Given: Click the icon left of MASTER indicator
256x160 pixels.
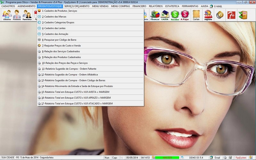Looking at the screenshot, I should coord(154,157).
